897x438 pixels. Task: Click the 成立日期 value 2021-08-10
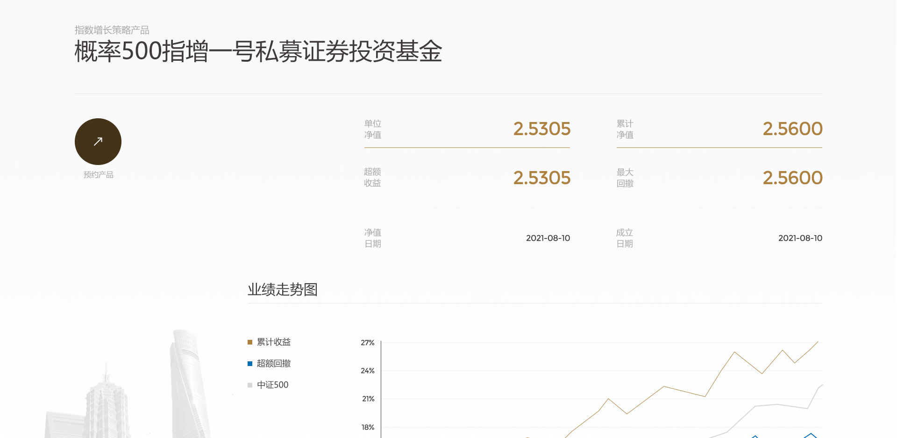click(800, 238)
